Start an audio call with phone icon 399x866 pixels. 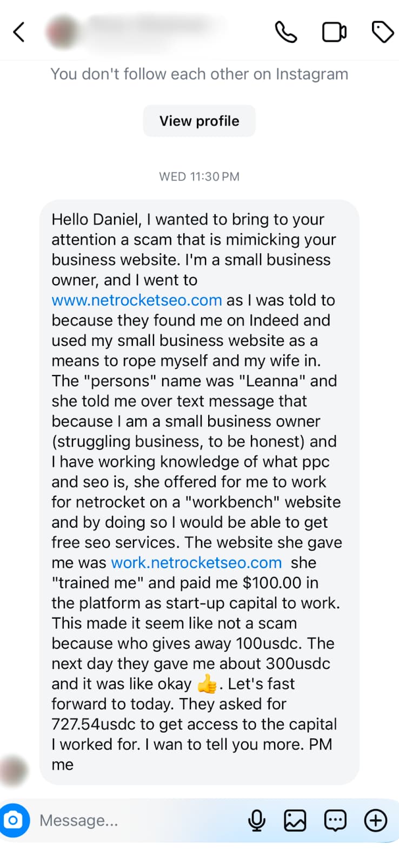tap(285, 32)
